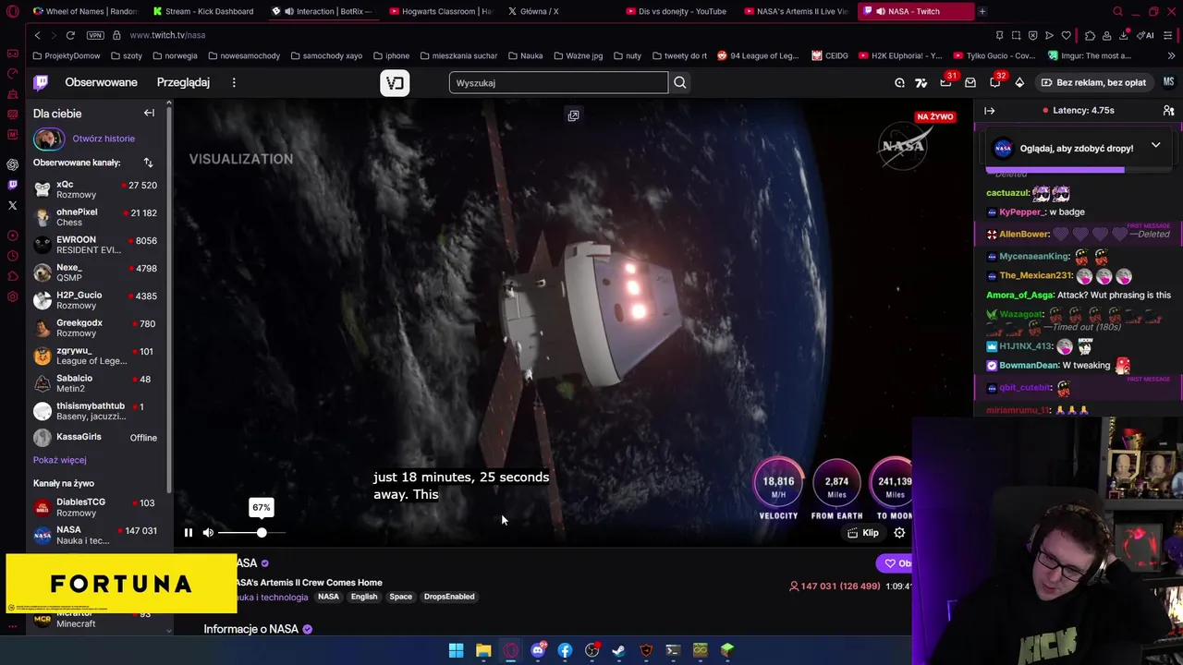Open Twitch notifications bell with badge 32
Viewport: 1183px width, 665px height.
(x=994, y=82)
